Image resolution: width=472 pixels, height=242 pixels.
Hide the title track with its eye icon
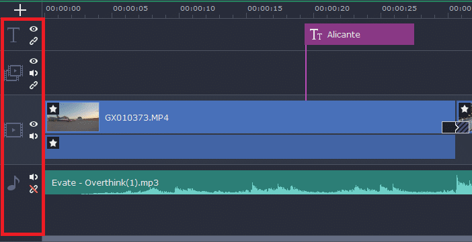[34, 29]
